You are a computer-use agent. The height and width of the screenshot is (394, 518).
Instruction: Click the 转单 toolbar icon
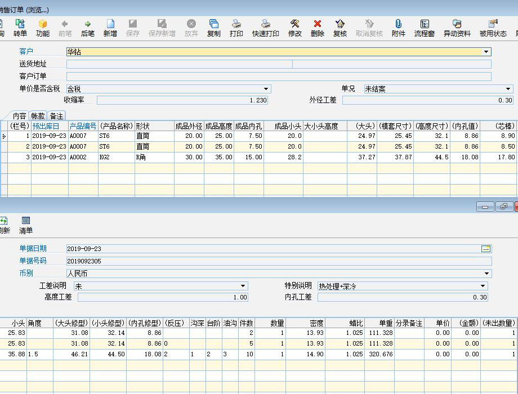click(20, 28)
